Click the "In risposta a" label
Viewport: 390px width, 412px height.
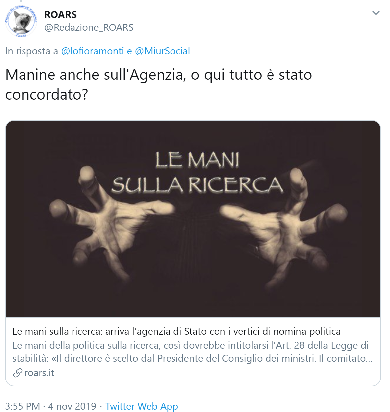click(x=31, y=51)
